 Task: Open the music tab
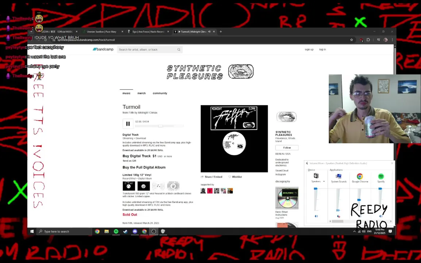tap(126, 93)
